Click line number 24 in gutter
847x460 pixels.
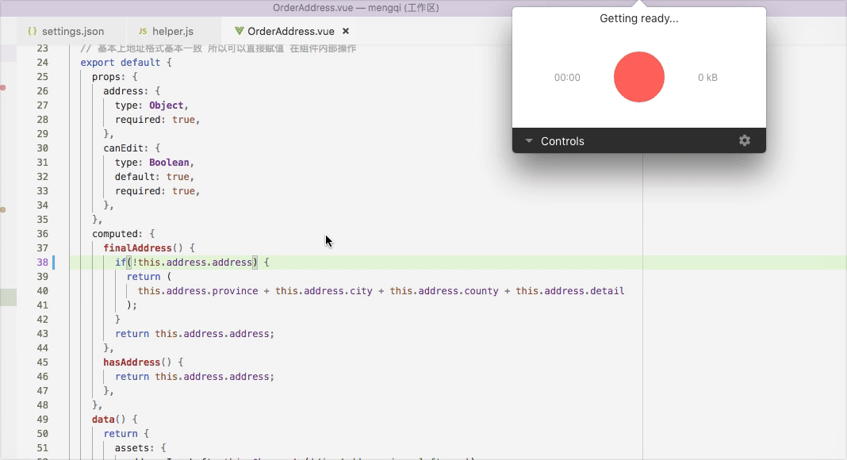click(43, 62)
